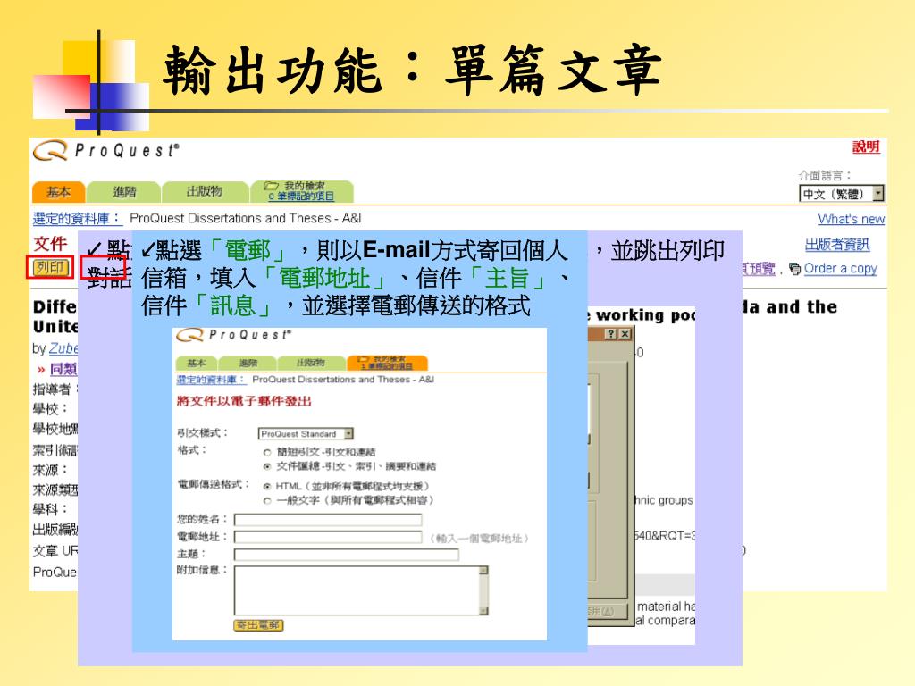
Task: Open the 出版者資訊 publisher info link
Action: click(837, 245)
